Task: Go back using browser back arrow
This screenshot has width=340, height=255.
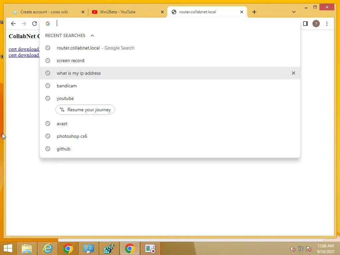Action: pyautogui.click(x=13, y=24)
